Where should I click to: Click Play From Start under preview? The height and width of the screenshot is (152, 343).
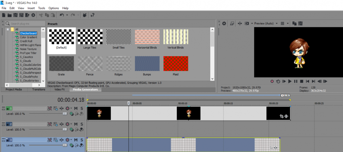pyautogui.click(x=284, y=81)
